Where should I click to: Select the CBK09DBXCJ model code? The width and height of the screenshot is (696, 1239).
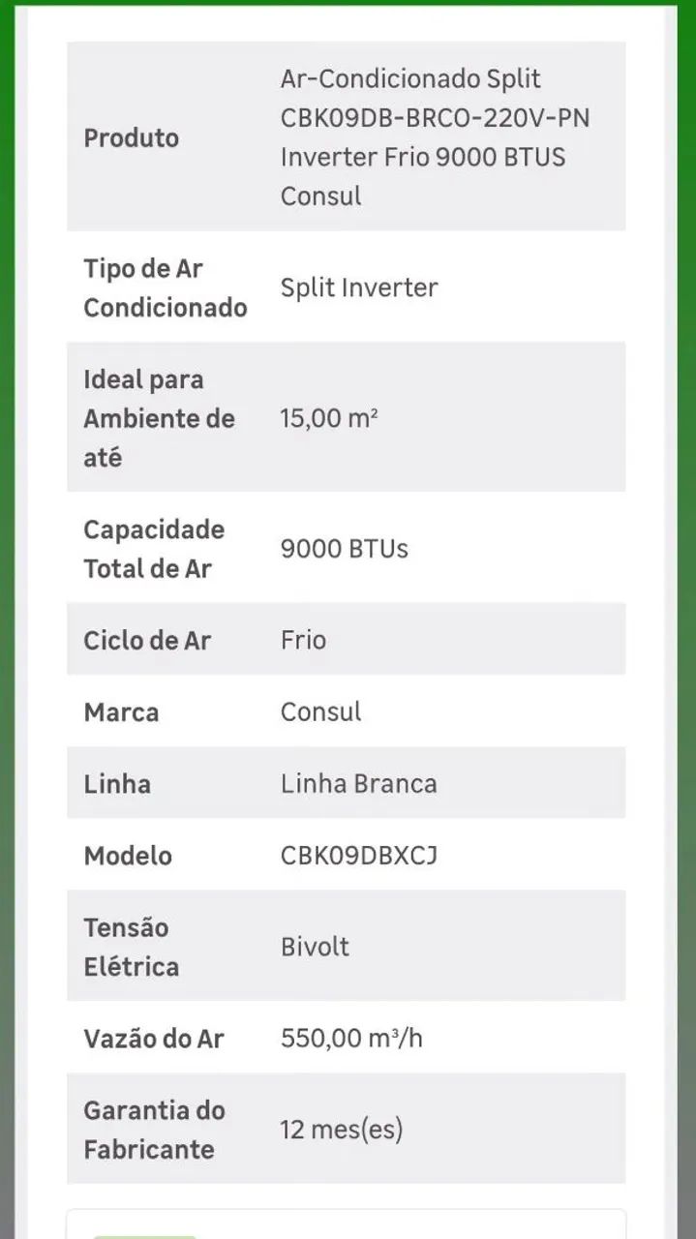pyautogui.click(x=359, y=856)
